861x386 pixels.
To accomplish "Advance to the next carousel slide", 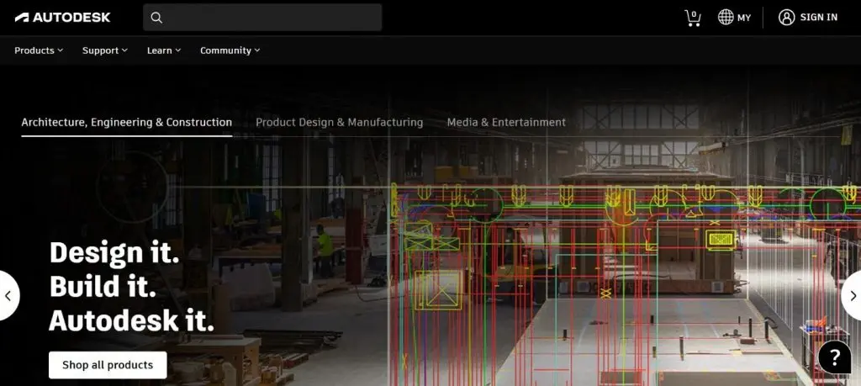I will pyautogui.click(x=852, y=296).
